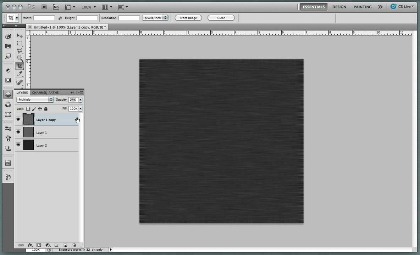The image size is (420, 255).
Task: Open the Channels panel dock icon
Action: tap(8, 104)
